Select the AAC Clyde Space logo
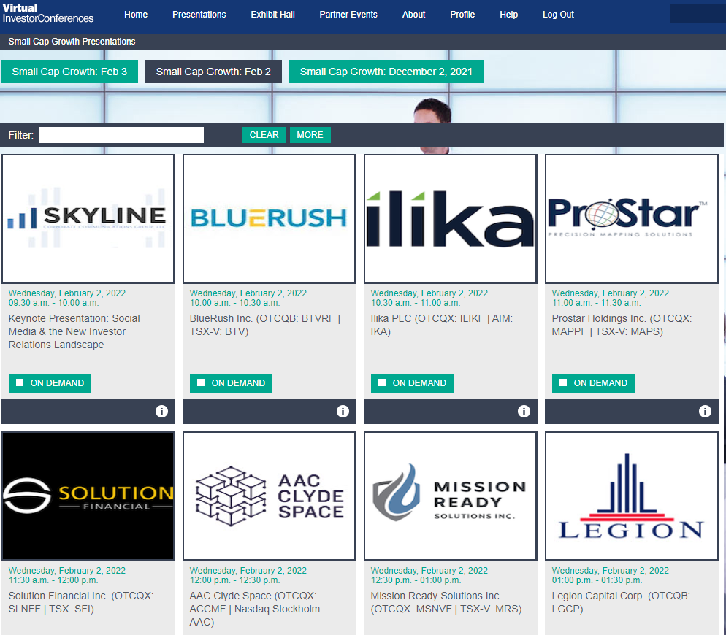The width and height of the screenshot is (726, 635). click(x=270, y=496)
